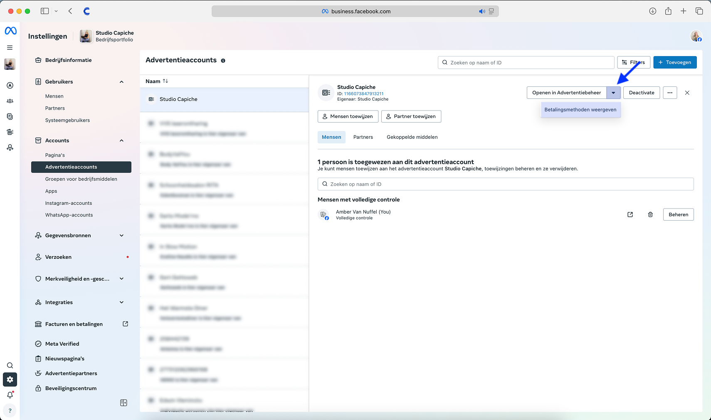The width and height of the screenshot is (711, 420).
Task: Open the three-dots more options menu
Action: [x=670, y=93]
